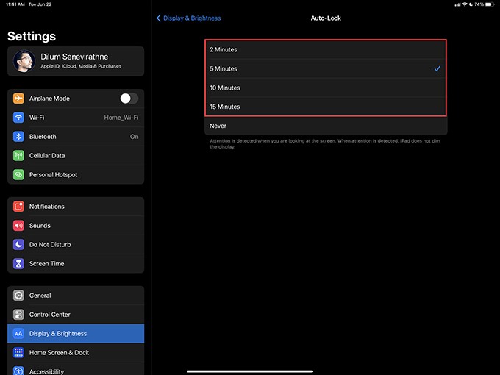Open Bluetooth settings
This screenshot has width=500, height=375.
[76, 137]
